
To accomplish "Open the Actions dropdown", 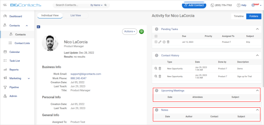I will 130,31.
